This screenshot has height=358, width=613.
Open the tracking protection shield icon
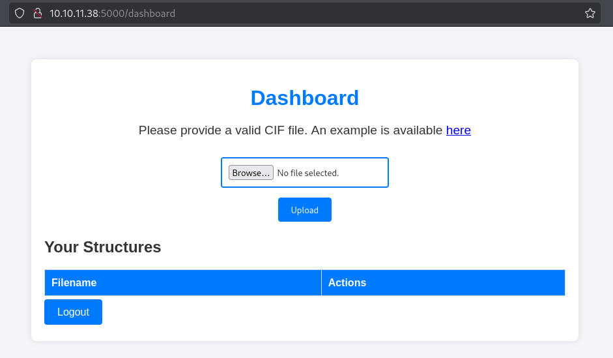tap(20, 13)
